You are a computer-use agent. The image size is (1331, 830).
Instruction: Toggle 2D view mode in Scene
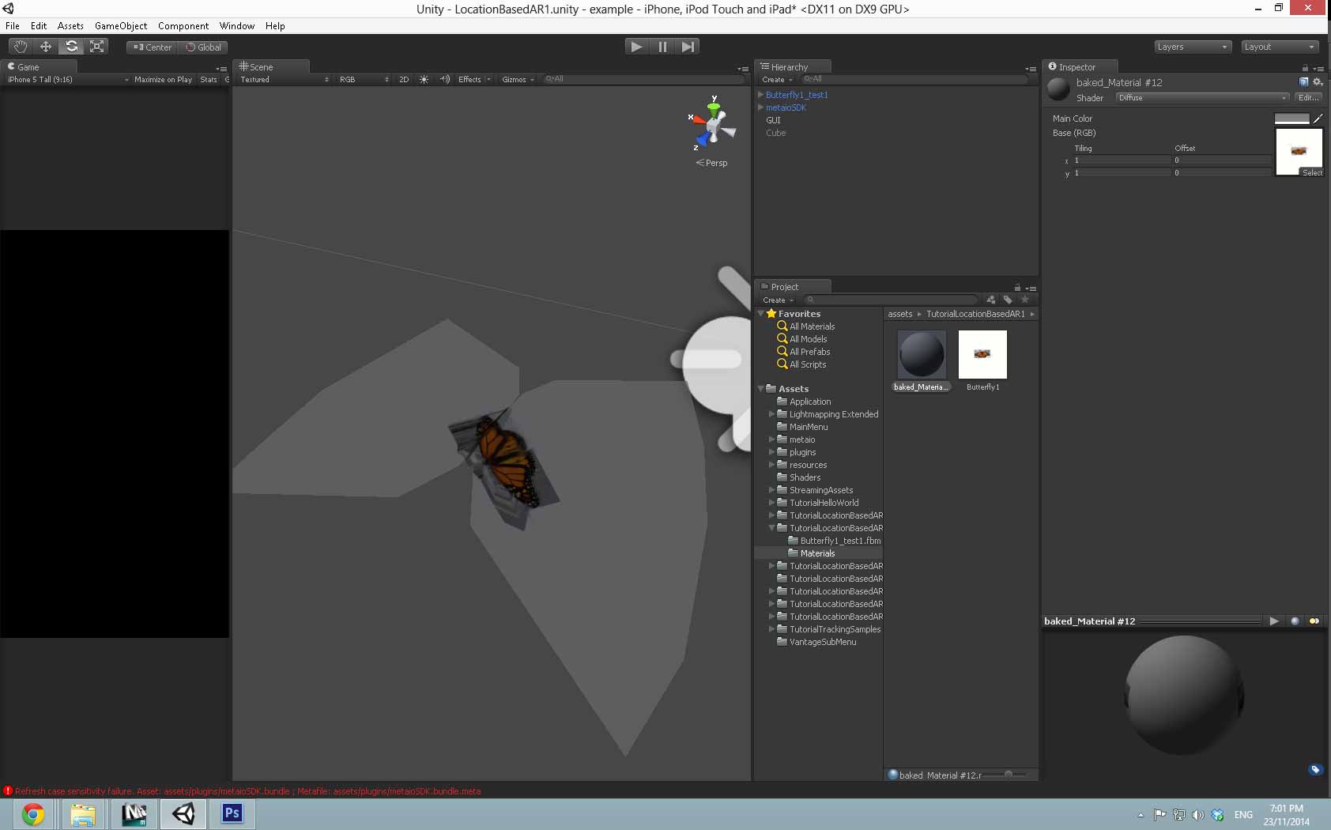pyautogui.click(x=404, y=79)
